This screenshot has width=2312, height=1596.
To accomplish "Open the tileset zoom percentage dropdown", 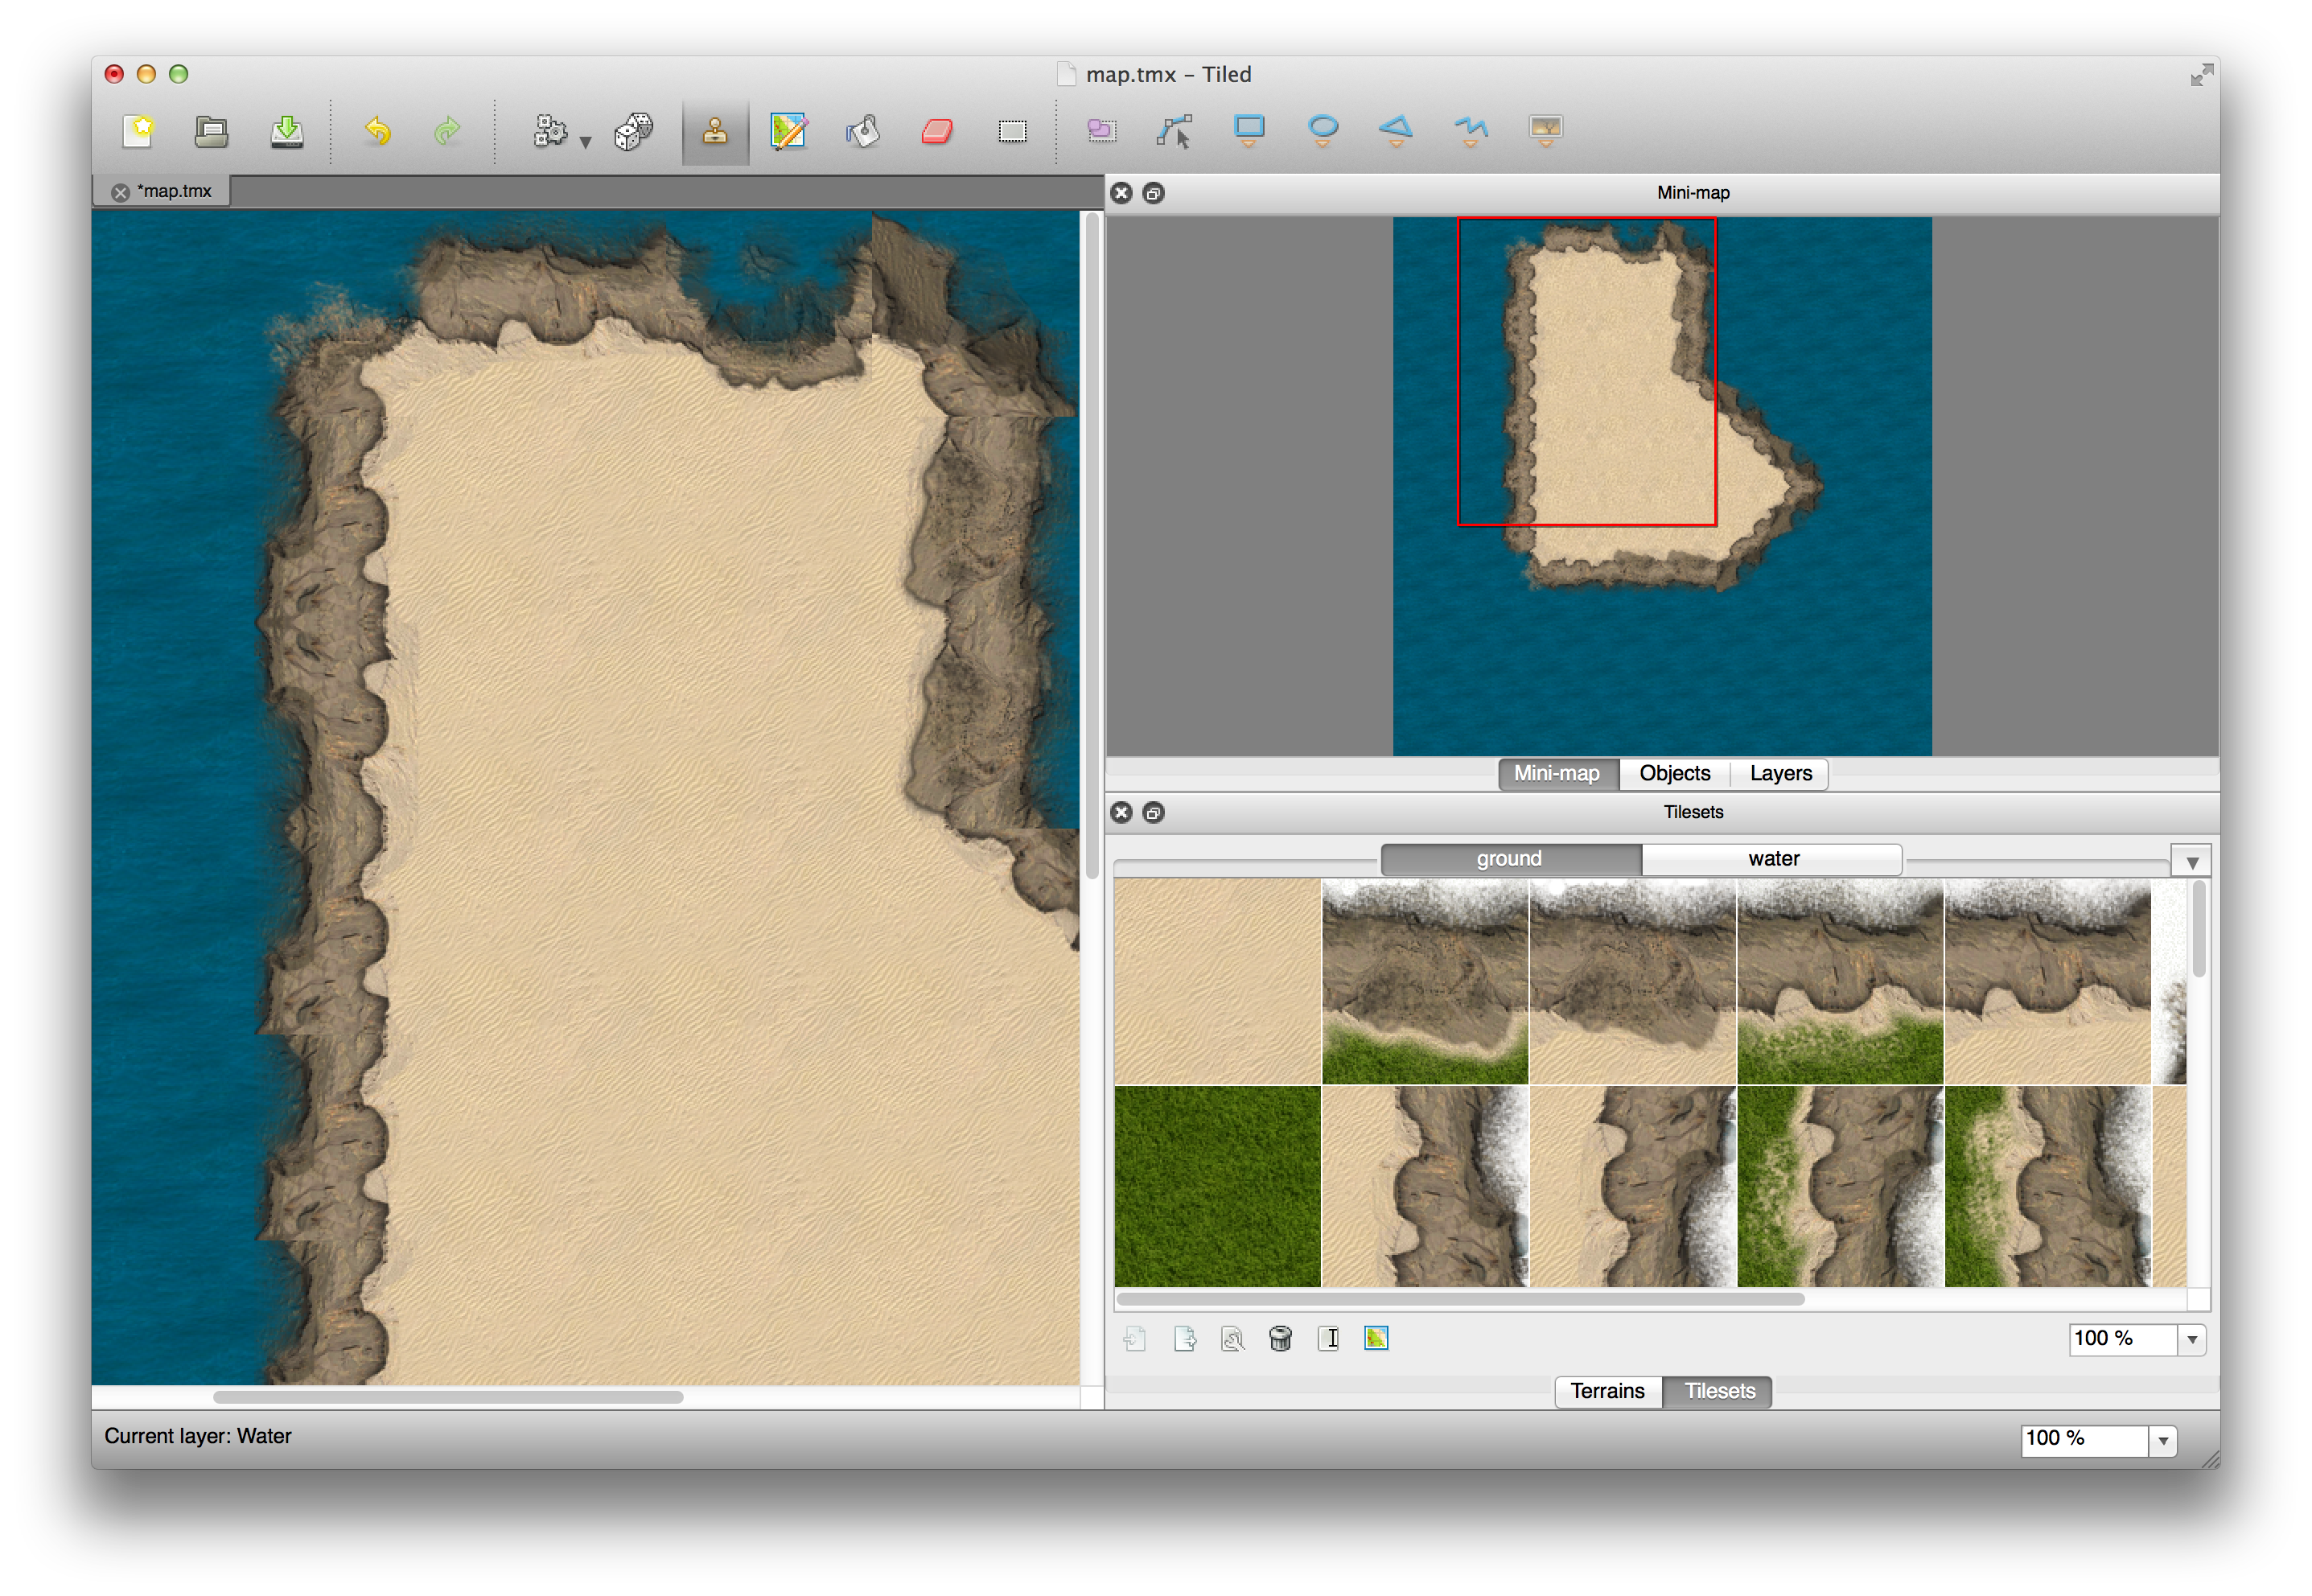I will 2192,1339.
